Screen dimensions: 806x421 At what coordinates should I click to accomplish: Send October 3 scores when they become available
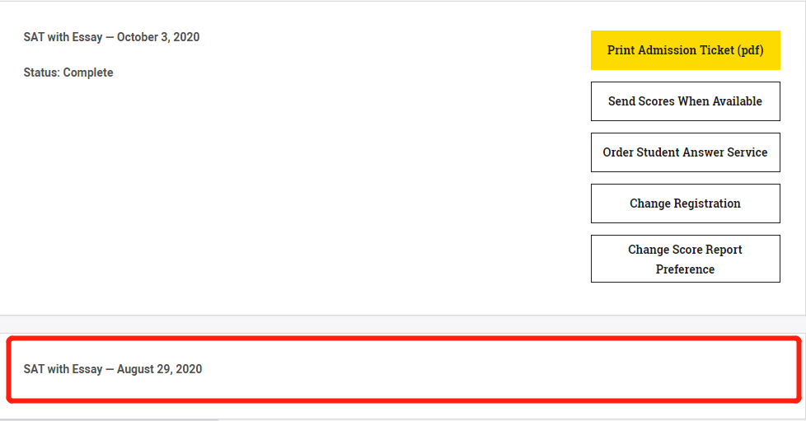coord(685,101)
